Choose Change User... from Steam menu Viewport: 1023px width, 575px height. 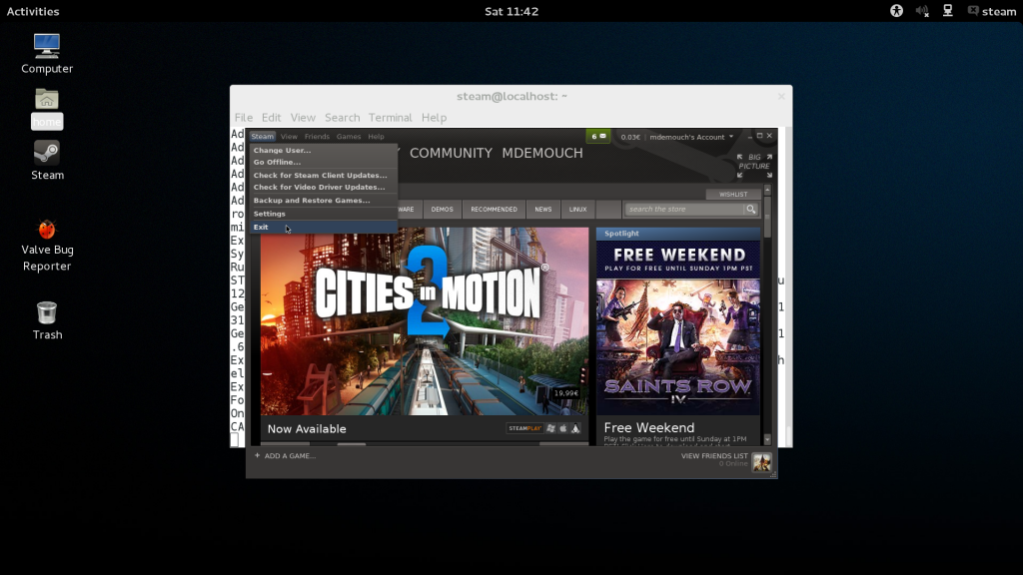324,150
